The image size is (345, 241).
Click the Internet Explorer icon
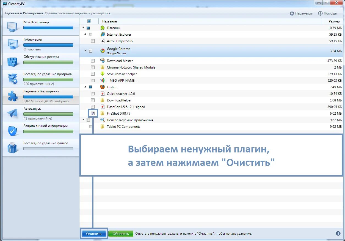(x=103, y=34)
